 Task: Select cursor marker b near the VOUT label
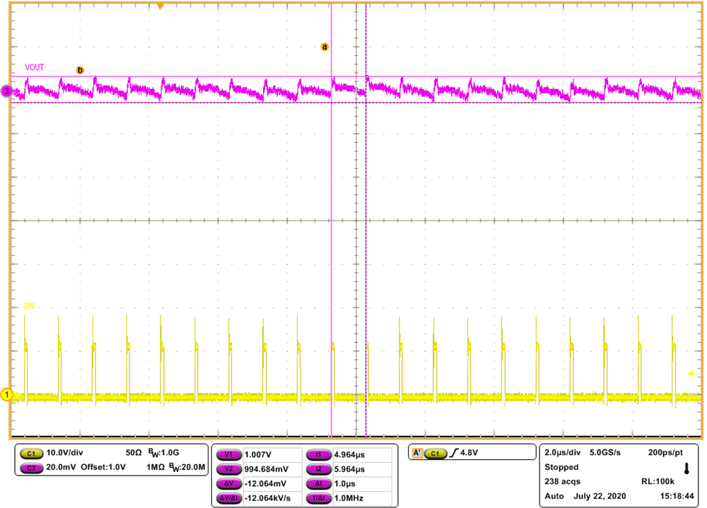pos(80,70)
